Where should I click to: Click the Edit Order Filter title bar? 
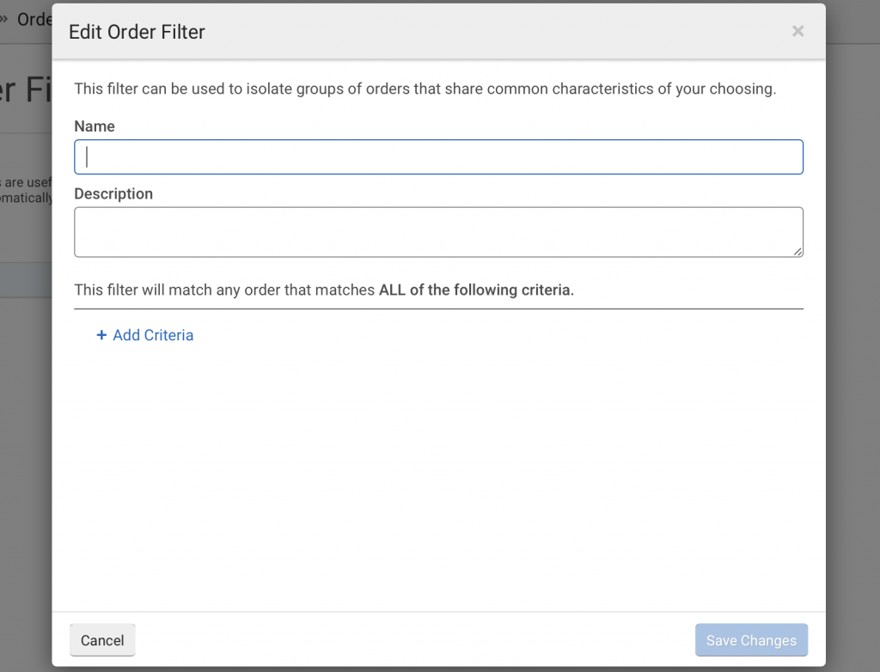[137, 32]
